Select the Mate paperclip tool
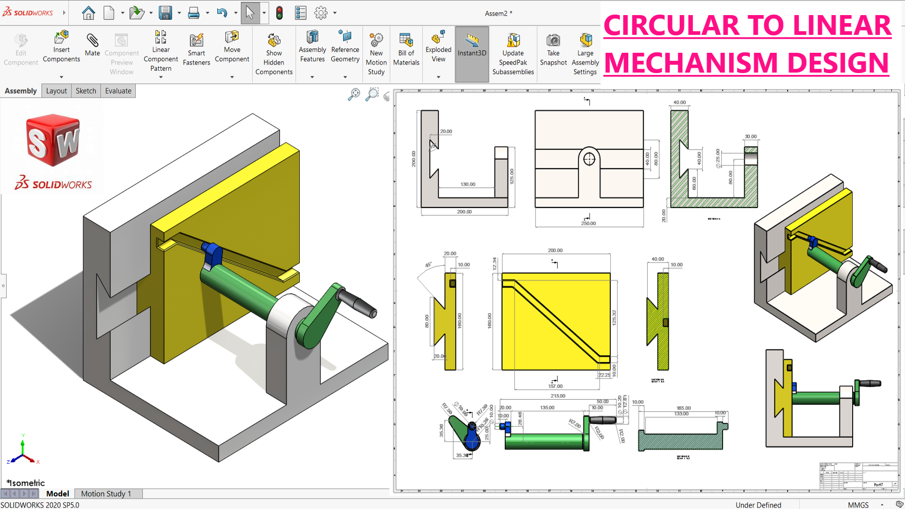 click(92, 41)
